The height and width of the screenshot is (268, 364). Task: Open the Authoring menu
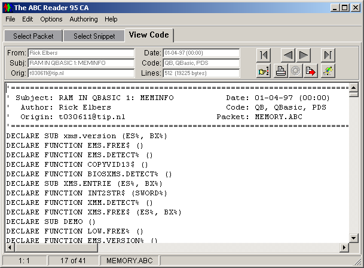pos(83,19)
